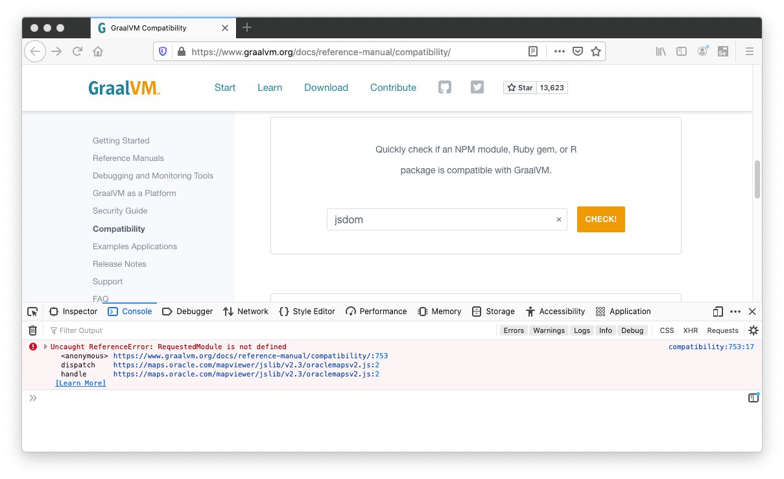
Task: Open Examples Applications sidebar link
Action: pos(135,246)
